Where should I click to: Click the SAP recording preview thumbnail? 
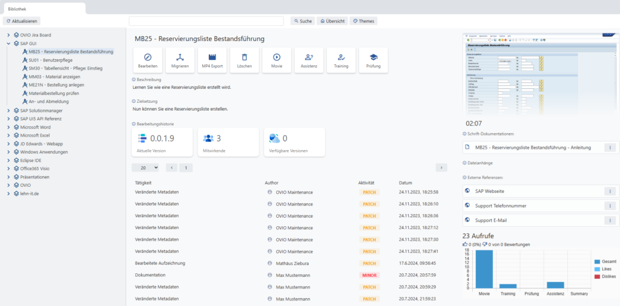541,75
